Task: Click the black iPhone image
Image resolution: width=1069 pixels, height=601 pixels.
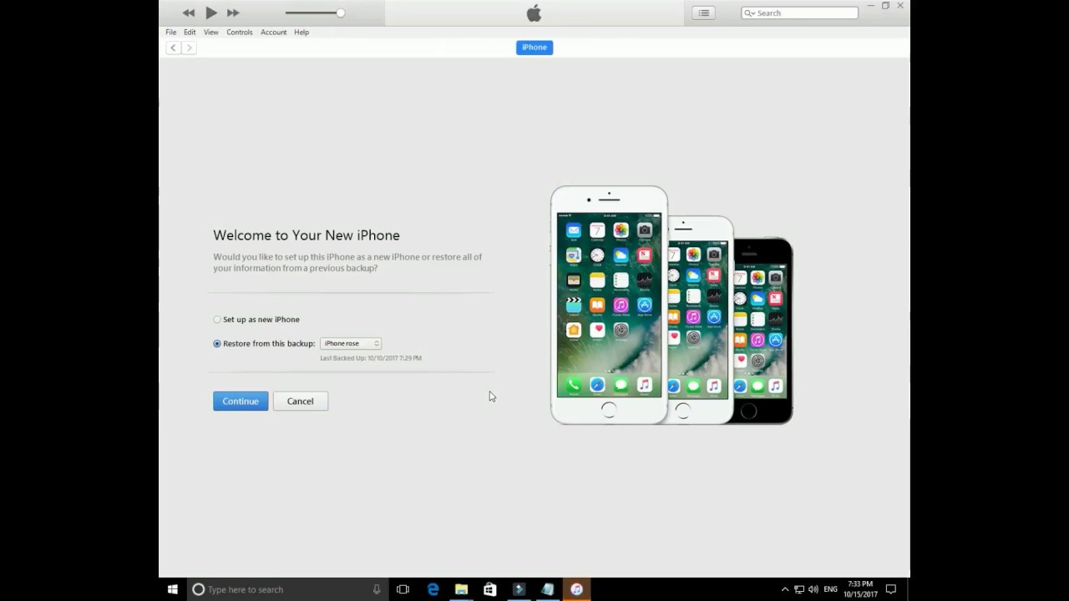Action: click(764, 331)
